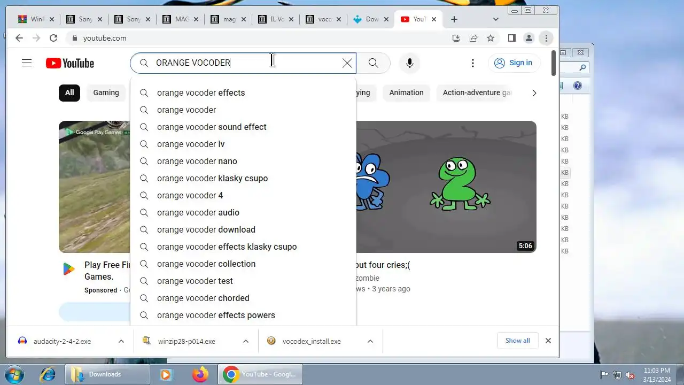
Task: Open the Google Play Games ad thumbnail
Action: [x=95, y=187]
